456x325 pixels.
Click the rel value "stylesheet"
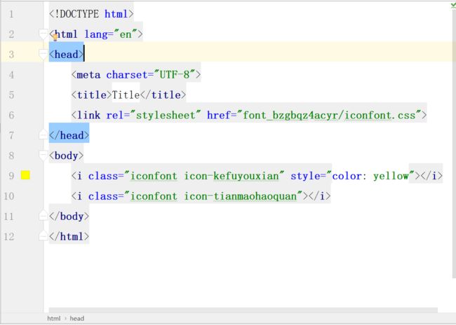point(166,115)
